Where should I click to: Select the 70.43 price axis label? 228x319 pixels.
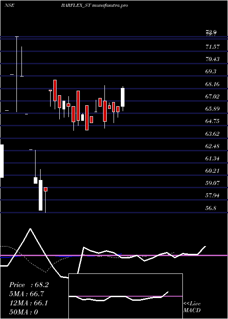tap(212, 59)
